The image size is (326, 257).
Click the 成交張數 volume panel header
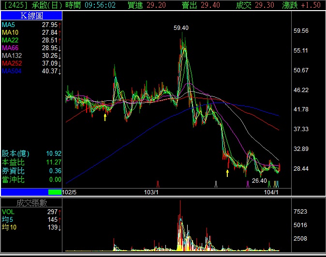click(x=31, y=203)
